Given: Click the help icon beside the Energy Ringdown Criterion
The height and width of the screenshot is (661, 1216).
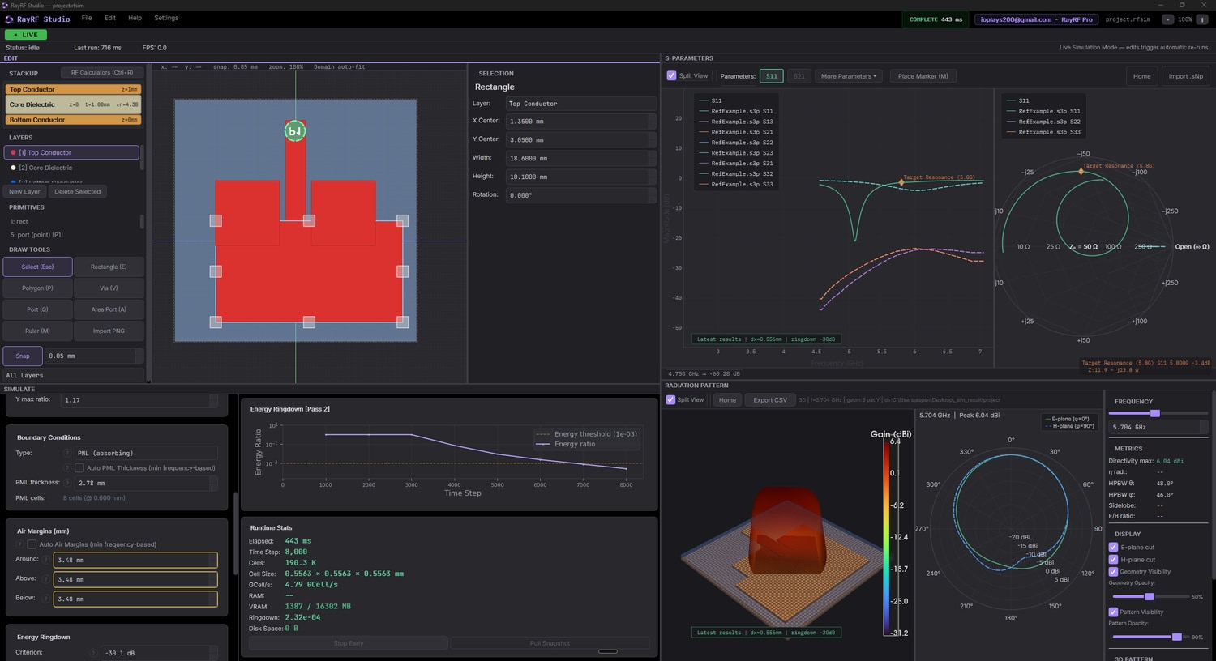Looking at the screenshot, I should click(94, 652).
